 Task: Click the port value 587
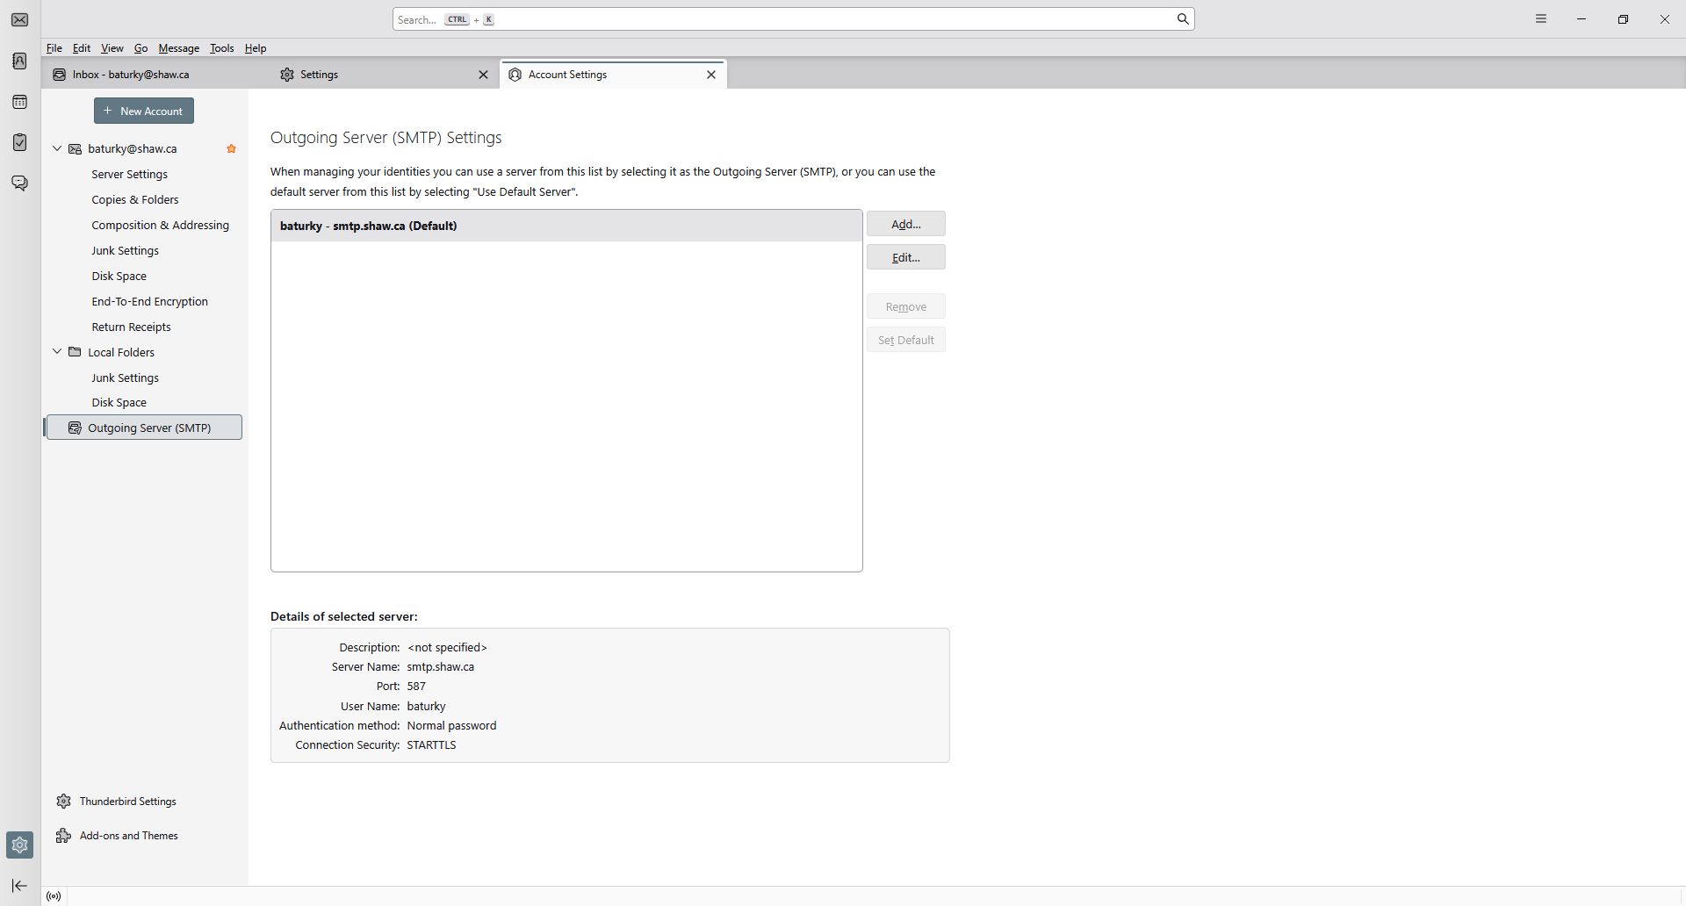[416, 687]
